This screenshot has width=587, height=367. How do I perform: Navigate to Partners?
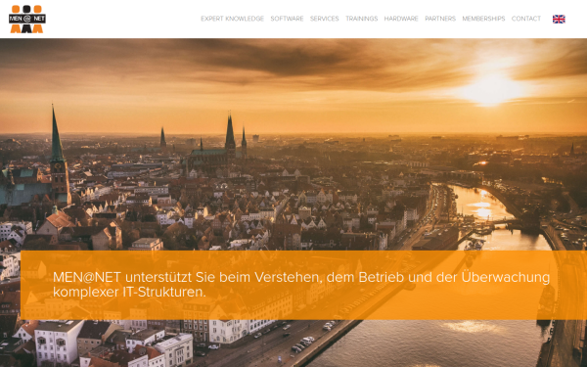(x=440, y=19)
